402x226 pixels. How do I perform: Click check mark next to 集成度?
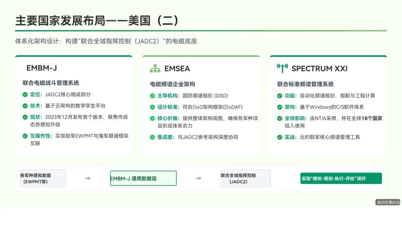click(152, 137)
